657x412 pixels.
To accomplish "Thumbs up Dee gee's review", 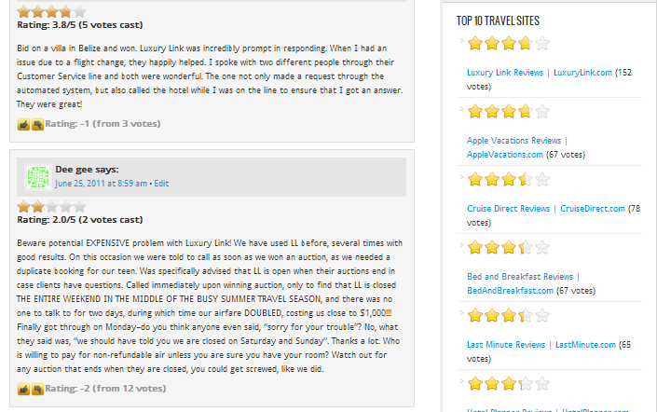I will click(23, 390).
